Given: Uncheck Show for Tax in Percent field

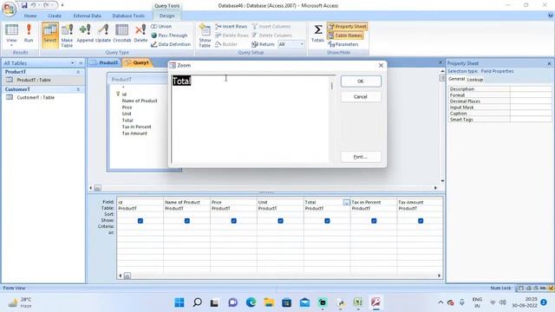Looking at the screenshot, I should (374, 221).
